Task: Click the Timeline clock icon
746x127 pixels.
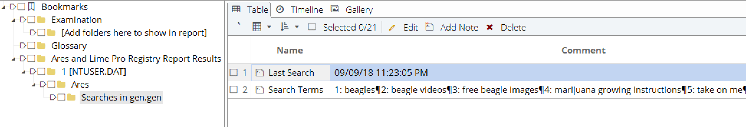Action: click(280, 9)
